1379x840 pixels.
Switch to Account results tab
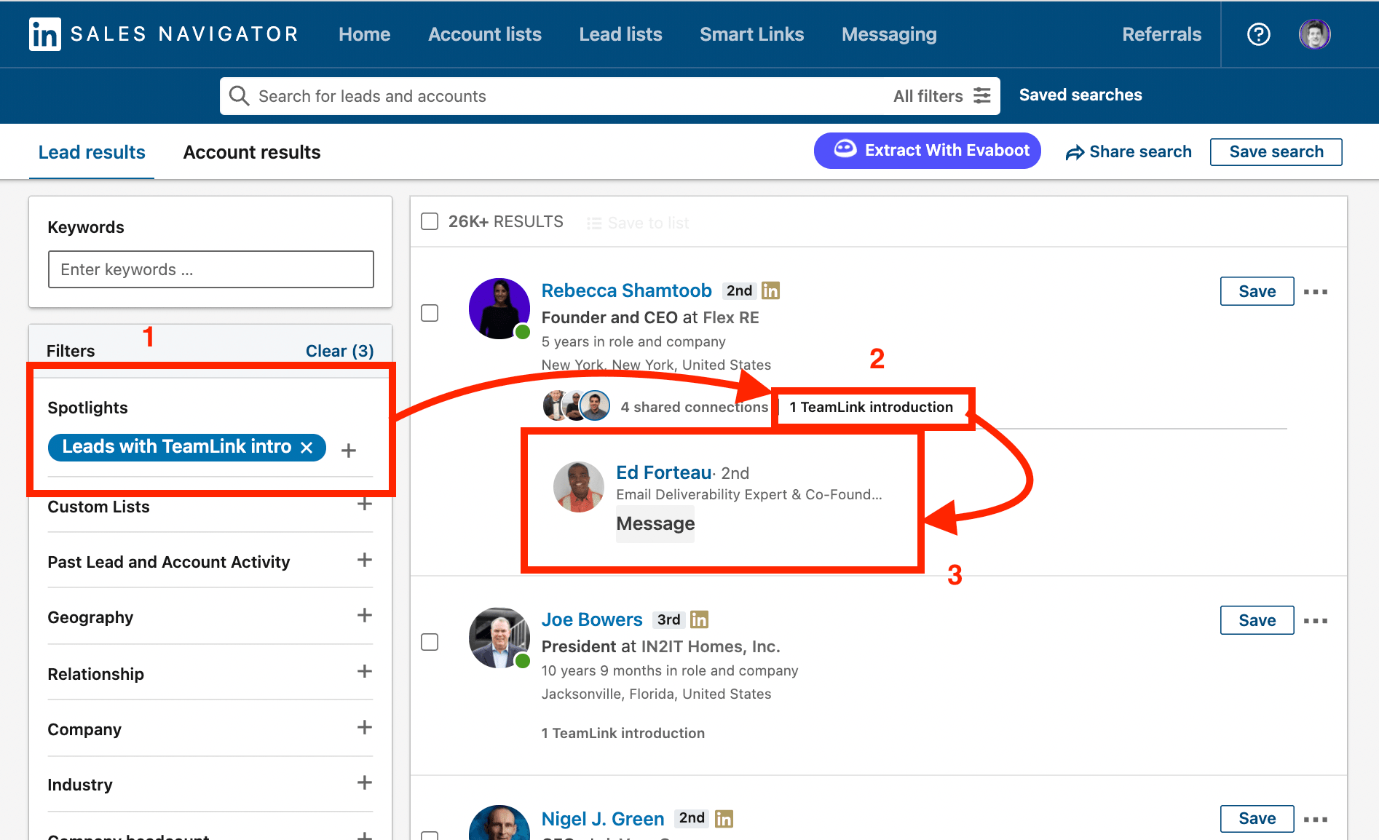pos(252,152)
